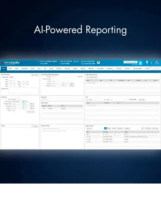This screenshot has height=209, width=161.
Task: Toggle the Aborted switch in Scheduling
Action: point(14,111)
